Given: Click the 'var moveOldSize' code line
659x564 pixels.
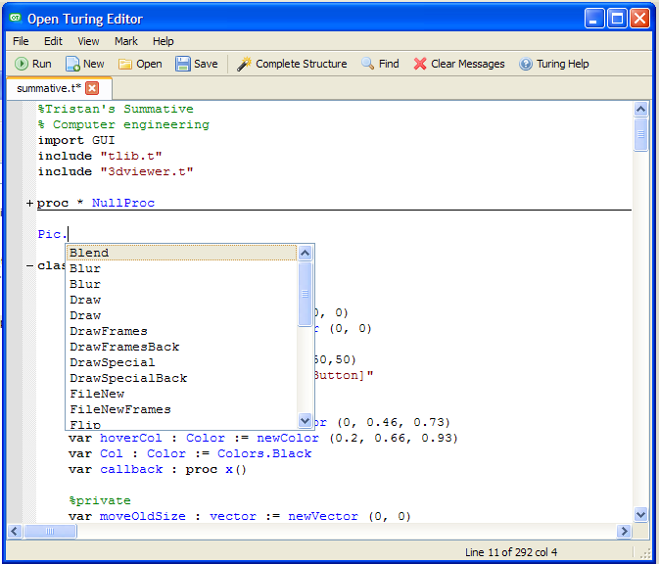Looking at the screenshot, I should pos(240,516).
